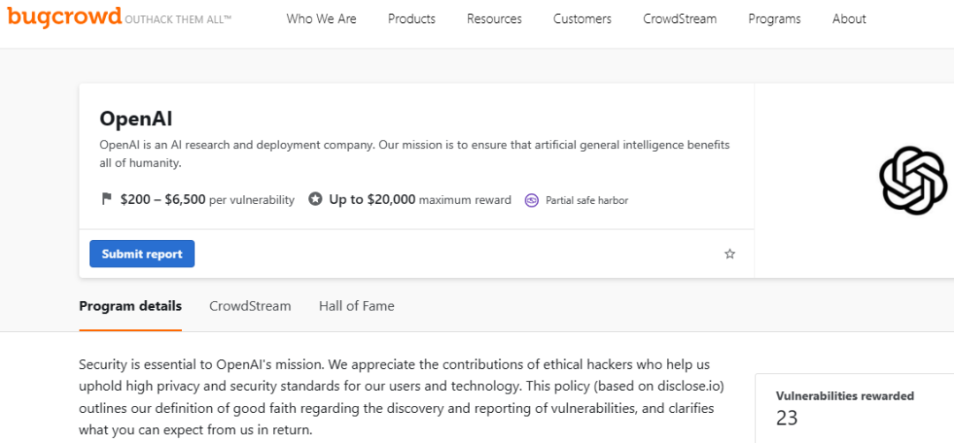Click the OpenAI knot logo image
The height and width of the screenshot is (443, 954).
pos(912,181)
